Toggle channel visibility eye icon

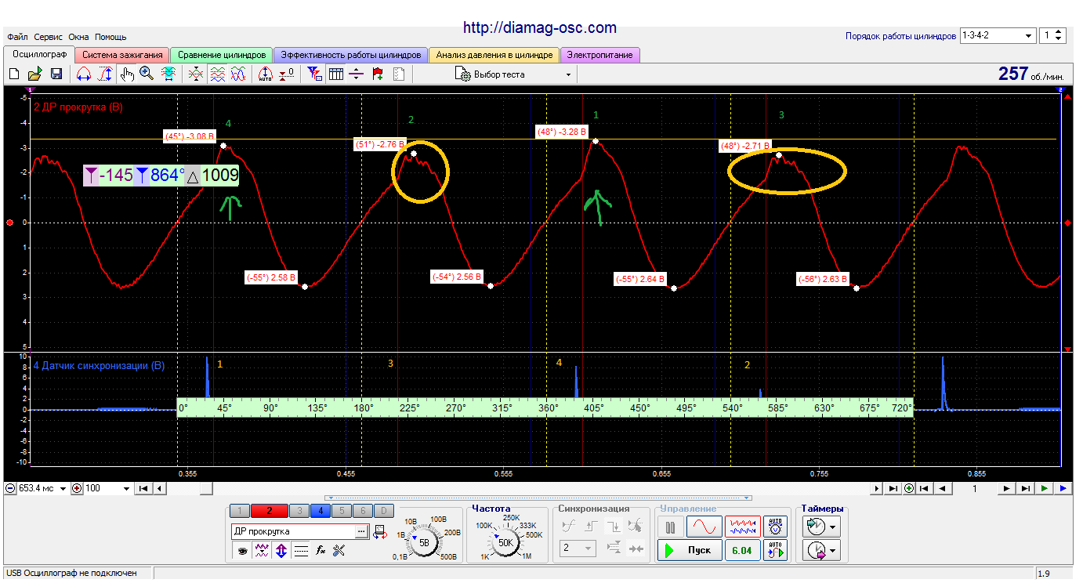click(x=243, y=551)
